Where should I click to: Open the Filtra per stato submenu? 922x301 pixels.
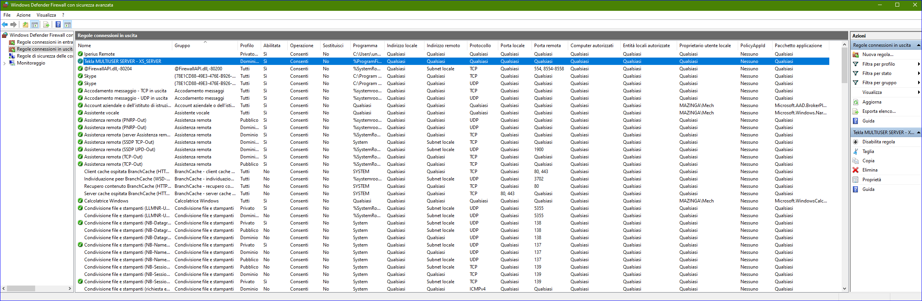[877, 73]
